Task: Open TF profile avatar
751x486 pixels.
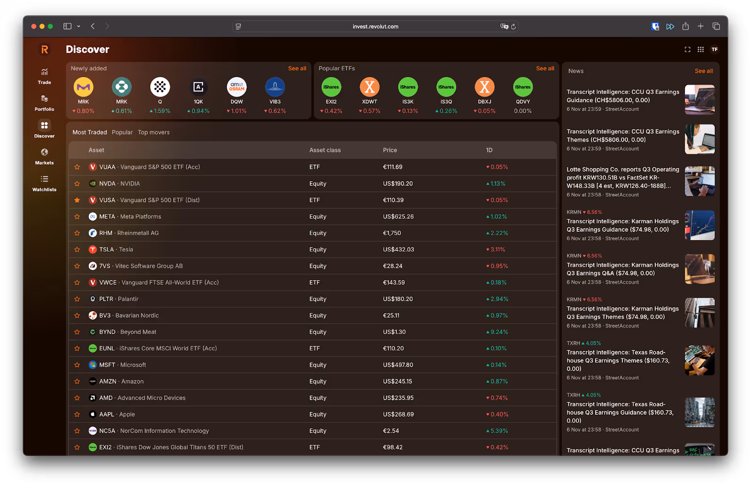Action: pyautogui.click(x=714, y=49)
